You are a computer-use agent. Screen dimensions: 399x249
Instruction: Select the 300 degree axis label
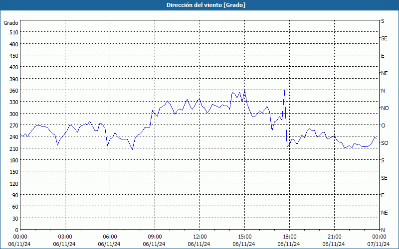pyautogui.click(x=14, y=114)
